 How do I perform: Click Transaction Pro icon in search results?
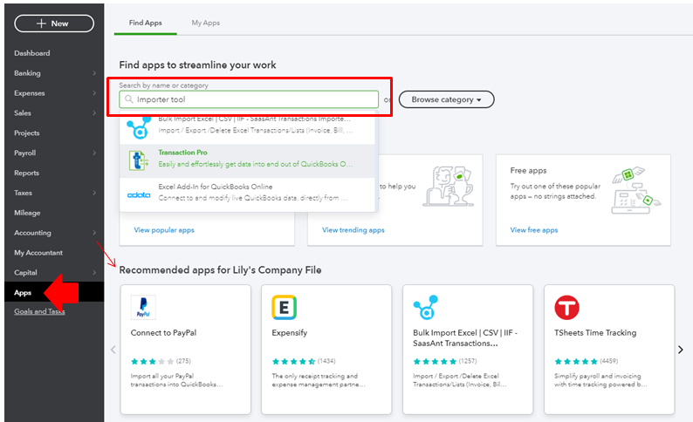click(139, 158)
